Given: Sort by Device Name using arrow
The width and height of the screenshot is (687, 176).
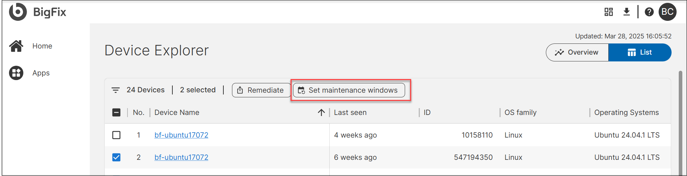Looking at the screenshot, I should tap(321, 112).
